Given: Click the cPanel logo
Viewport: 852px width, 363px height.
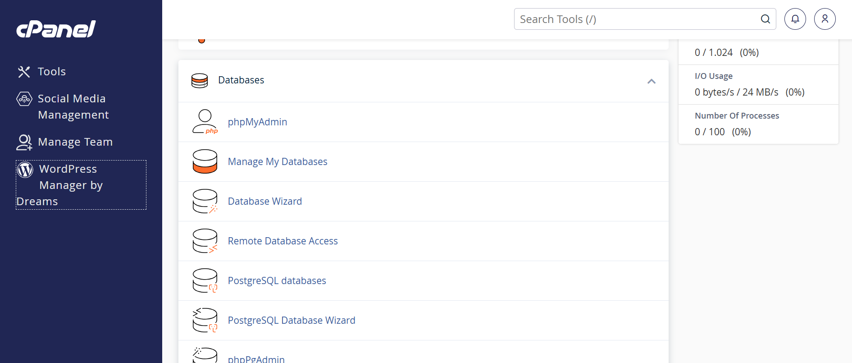Looking at the screenshot, I should [x=56, y=29].
